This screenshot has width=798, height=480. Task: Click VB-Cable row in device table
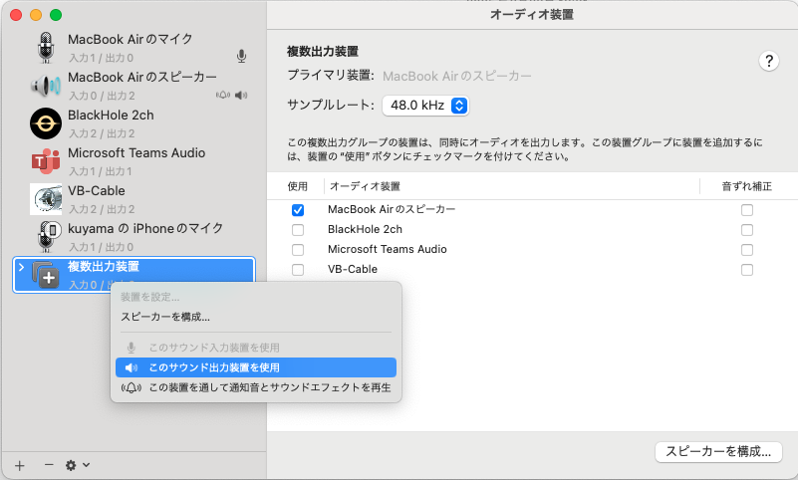point(532,270)
